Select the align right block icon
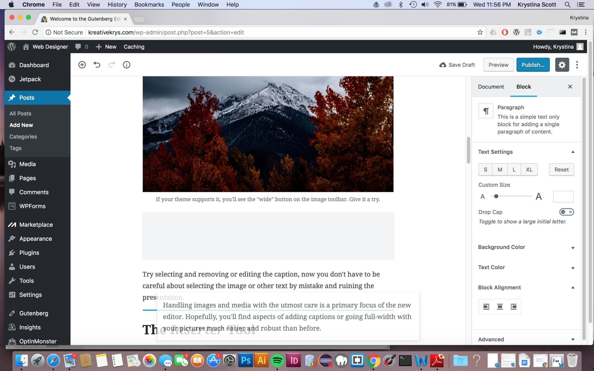This screenshot has width=594, height=371. [x=513, y=307]
